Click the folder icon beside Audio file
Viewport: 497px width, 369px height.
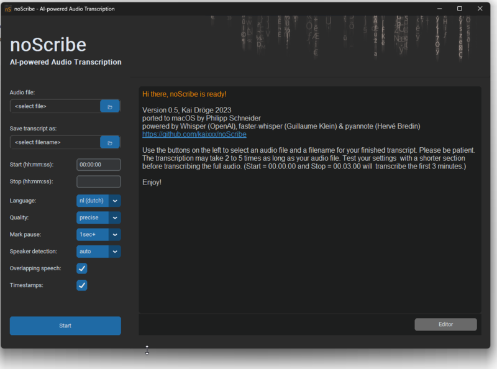point(110,106)
